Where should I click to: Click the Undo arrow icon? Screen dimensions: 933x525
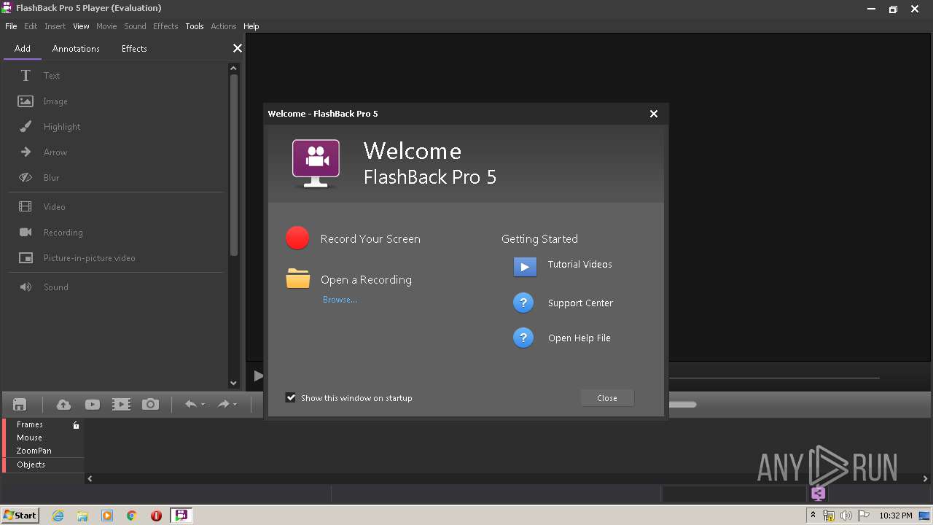point(191,404)
